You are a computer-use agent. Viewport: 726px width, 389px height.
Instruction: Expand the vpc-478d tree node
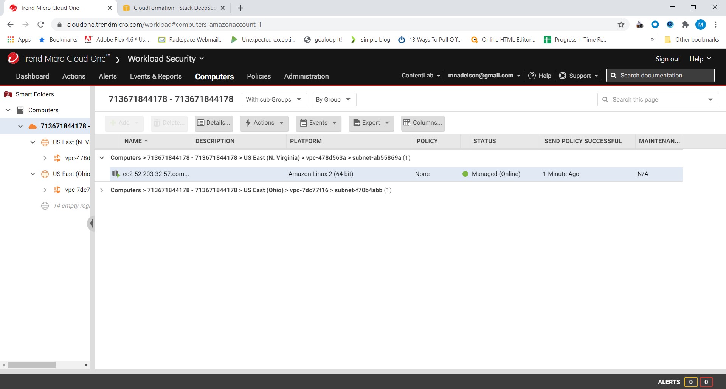(45, 158)
